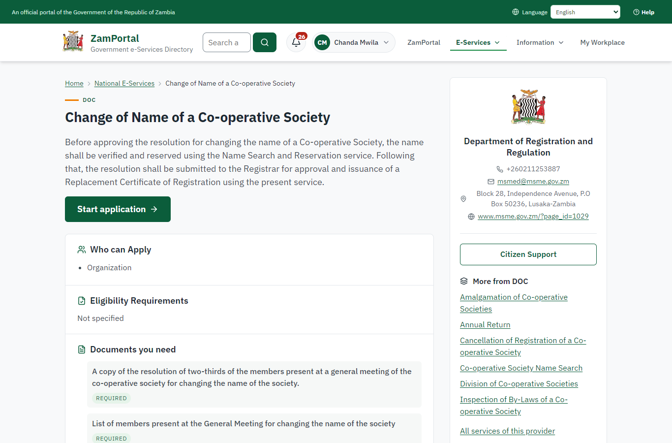This screenshot has height=443, width=672.
Task: Open National E-Services breadcrumb link
Action: click(x=124, y=83)
